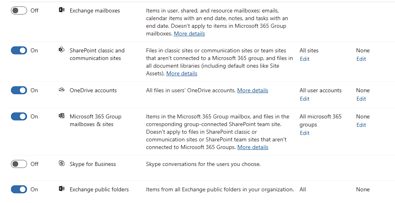Turn on the Exchange mailboxes toggle
Viewport: 395px width, 203px height.
click(x=19, y=10)
